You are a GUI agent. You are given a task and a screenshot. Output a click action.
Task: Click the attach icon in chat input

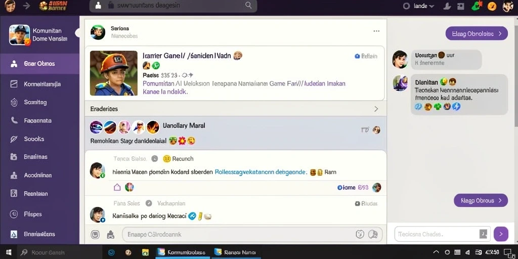coord(483,234)
